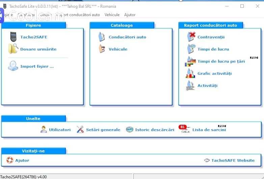
Task: Click the Unelte panel header
Action: click(x=33, y=119)
